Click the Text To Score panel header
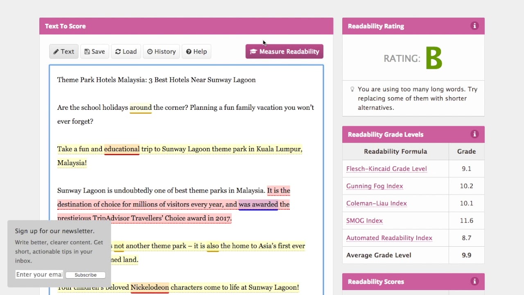524x295 pixels. click(186, 26)
